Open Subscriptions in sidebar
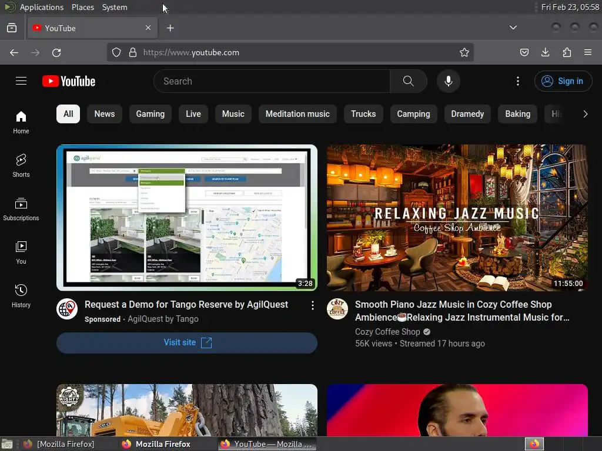The image size is (602, 451). (21, 209)
